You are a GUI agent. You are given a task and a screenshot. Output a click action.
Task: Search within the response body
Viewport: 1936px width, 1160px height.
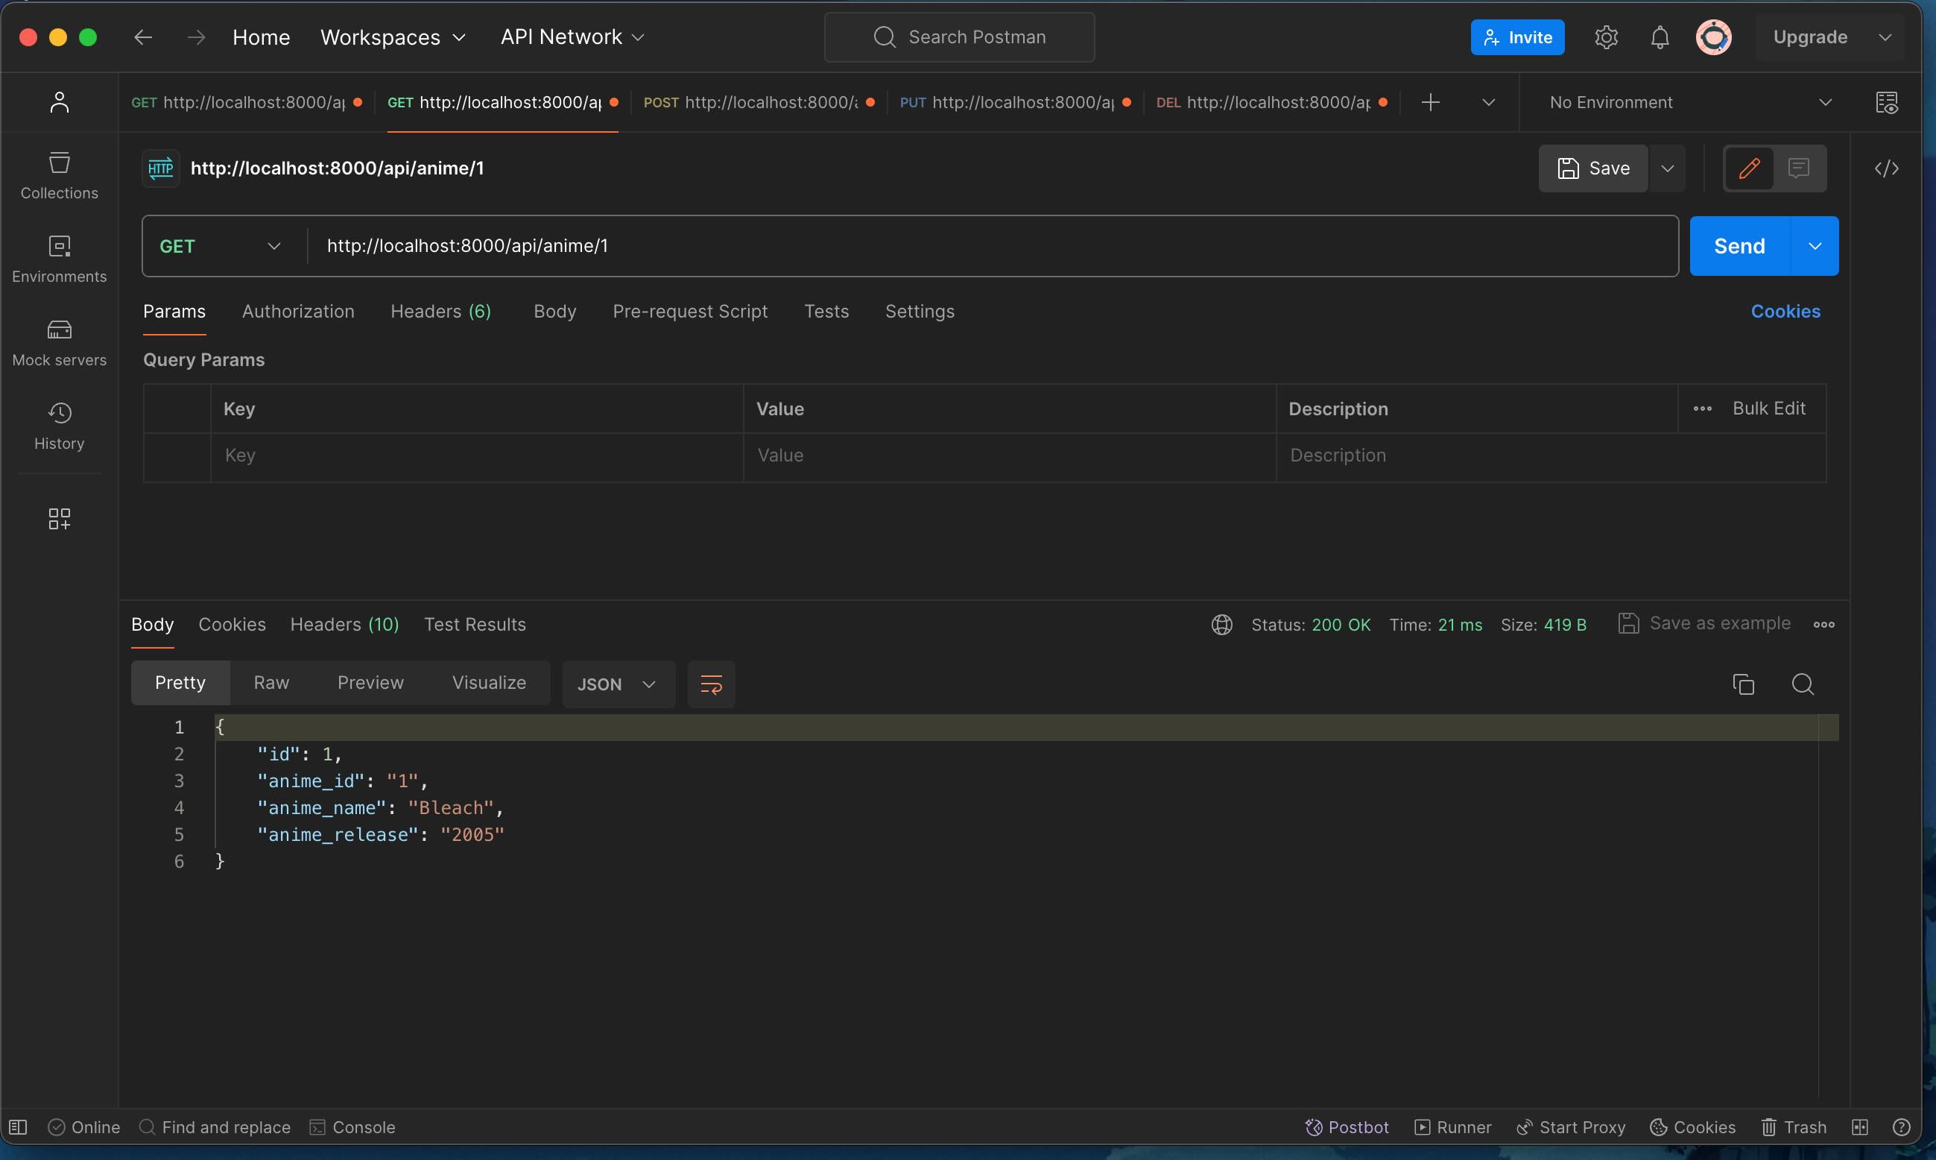point(1803,684)
